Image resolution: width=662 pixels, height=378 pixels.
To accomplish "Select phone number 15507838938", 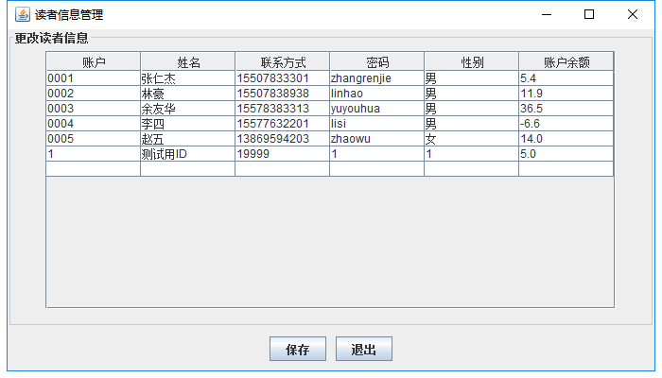I will [283, 94].
